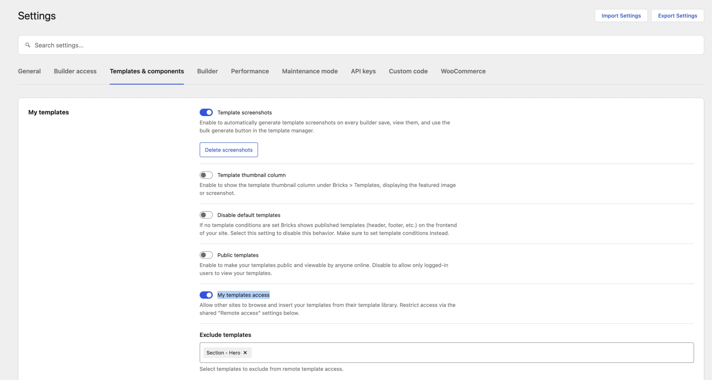Click Delete screenshots button
712x380 pixels.
pyautogui.click(x=229, y=150)
